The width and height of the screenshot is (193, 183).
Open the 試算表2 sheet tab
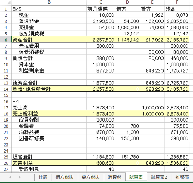159,177
